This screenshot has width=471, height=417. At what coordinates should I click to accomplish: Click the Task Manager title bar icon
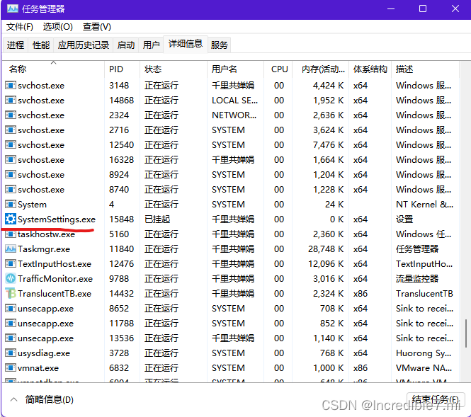tap(12, 8)
